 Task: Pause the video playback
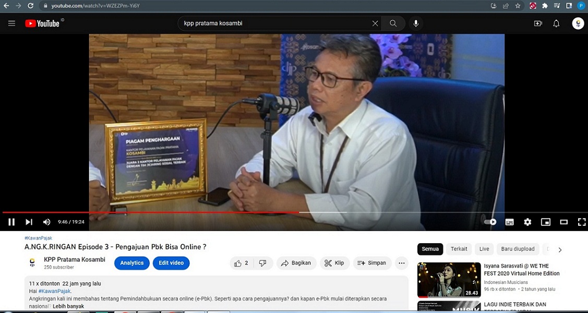(11, 222)
